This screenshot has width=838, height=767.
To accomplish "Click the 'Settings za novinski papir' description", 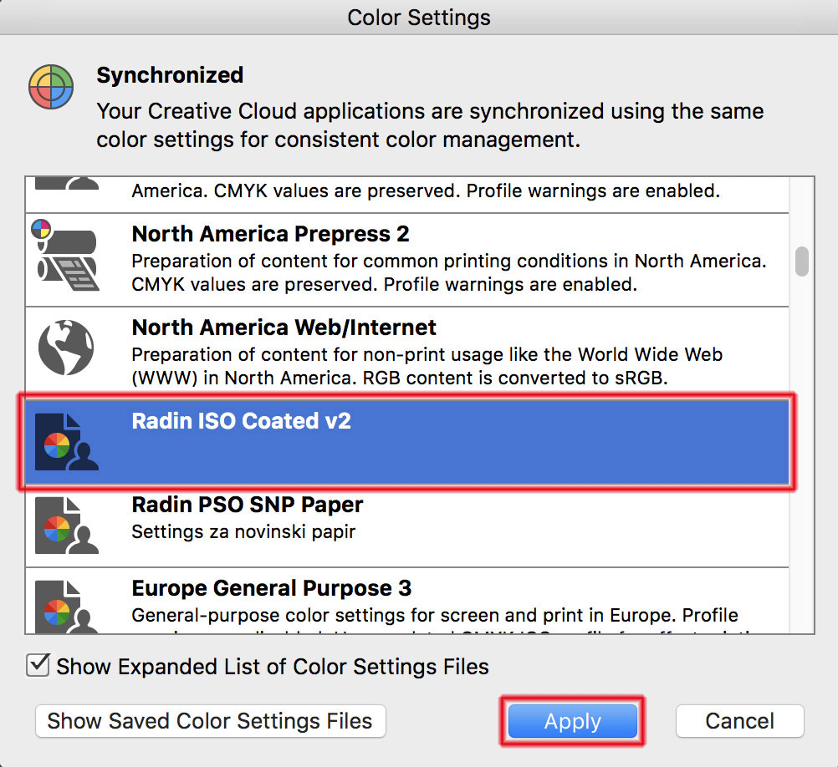I will coord(243,531).
